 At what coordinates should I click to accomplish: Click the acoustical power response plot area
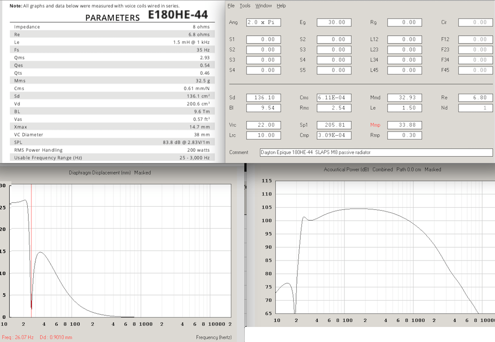pyautogui.click(x=385, y=247)
